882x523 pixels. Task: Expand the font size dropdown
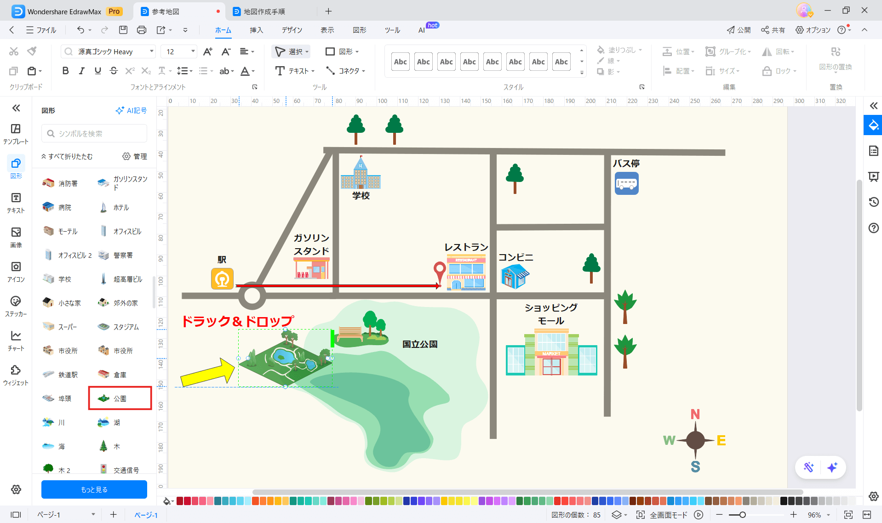(x=193, y=51)
